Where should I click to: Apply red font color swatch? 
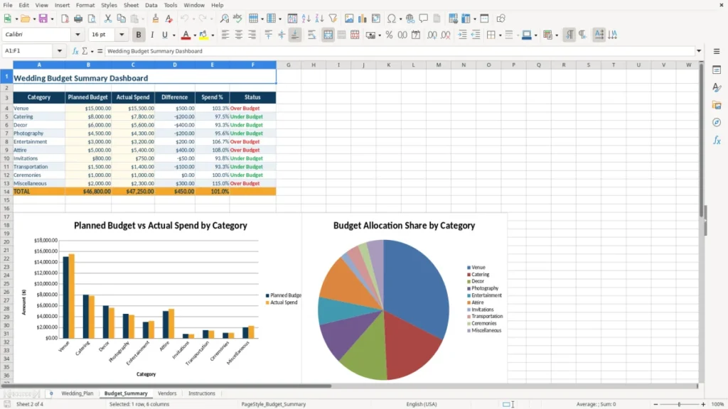pos(186,35)
